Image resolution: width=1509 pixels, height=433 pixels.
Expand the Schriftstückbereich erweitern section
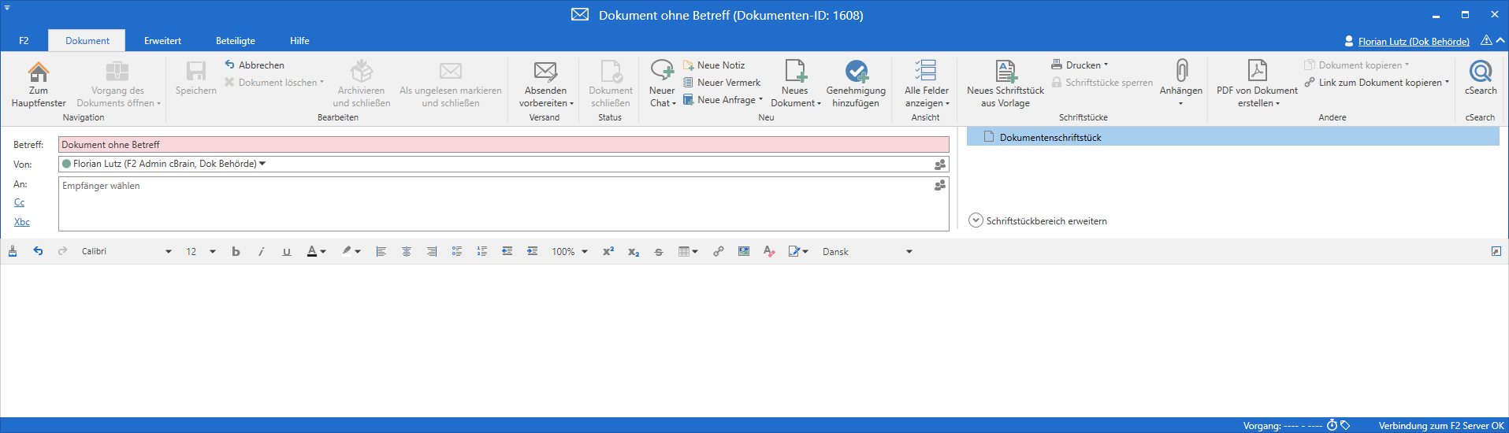click(976, 221)
